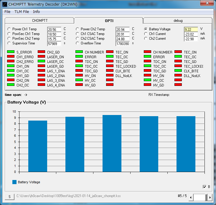
Task: Select the Battery Voltage radio button
Action: pos(146,29)
